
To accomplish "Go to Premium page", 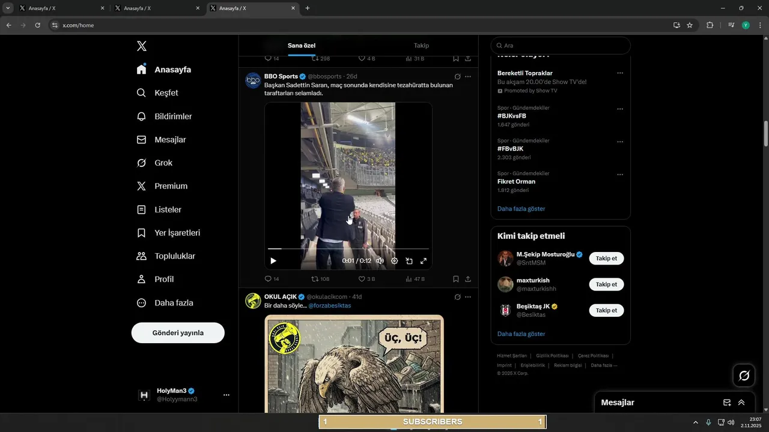I will tap(162, 186).
